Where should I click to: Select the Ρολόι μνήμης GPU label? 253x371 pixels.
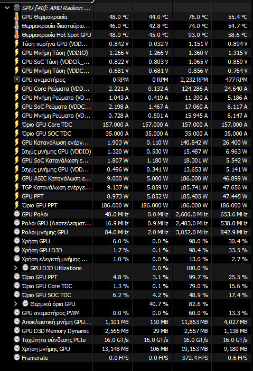45,232
